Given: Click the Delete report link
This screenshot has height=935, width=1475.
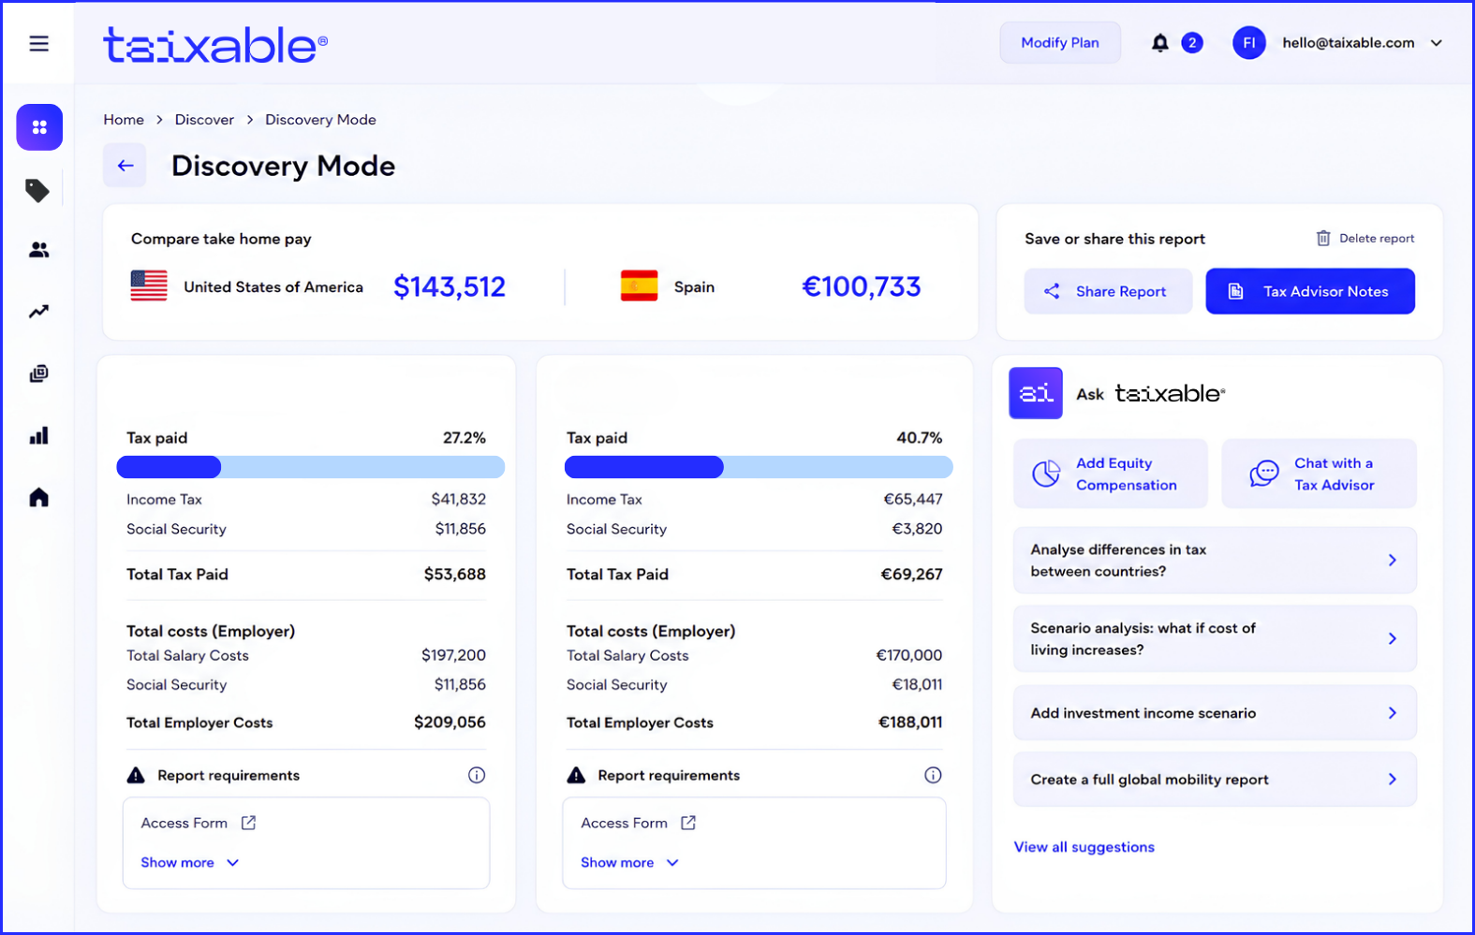Looking at the screenshot, I should [x=1365, y=239].
